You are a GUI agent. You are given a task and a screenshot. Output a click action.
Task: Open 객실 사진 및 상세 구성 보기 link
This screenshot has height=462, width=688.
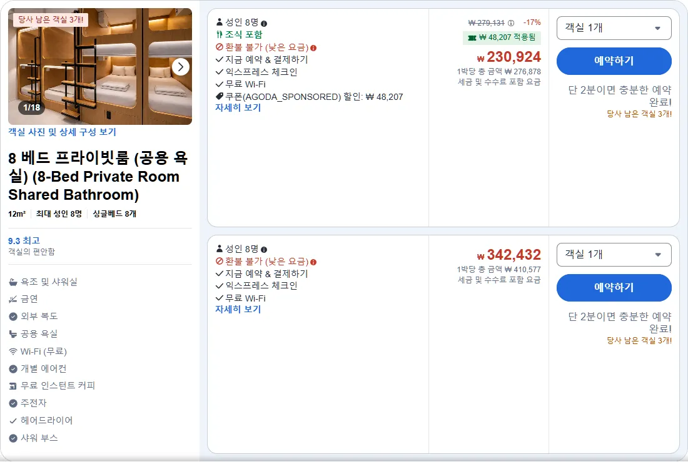click(63, 132)
